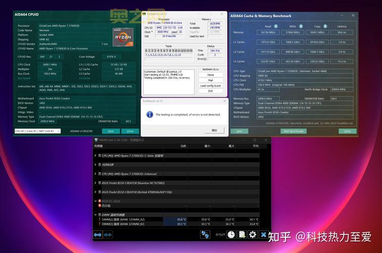This screenshot has width=382, height=253.
Task: Click 最小 column header in HWiNFO
Action: click(207, 146)
